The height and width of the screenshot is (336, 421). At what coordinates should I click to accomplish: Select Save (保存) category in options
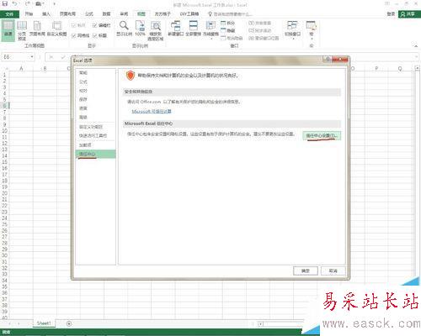(95, 99)
